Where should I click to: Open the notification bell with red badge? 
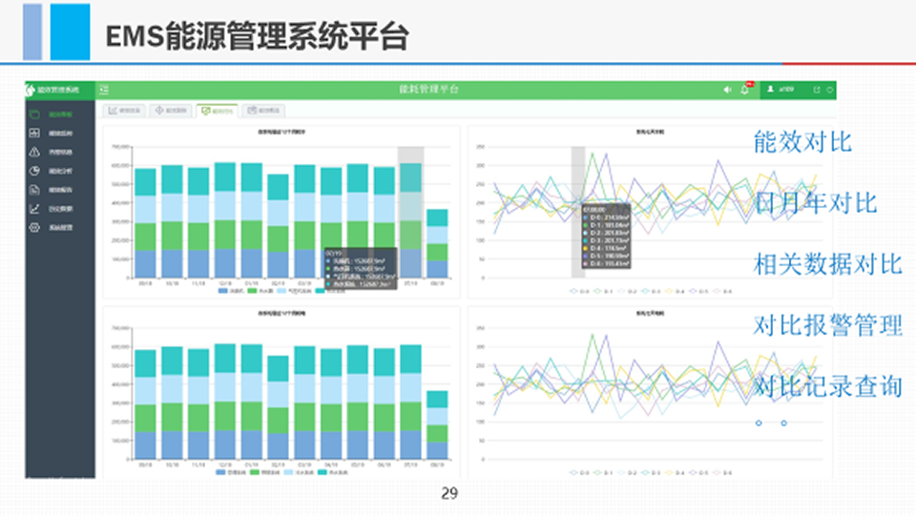[x=745, y=90]
